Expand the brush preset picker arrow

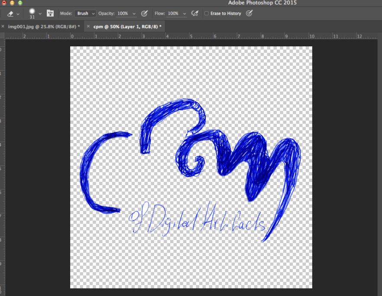(40, 14)
